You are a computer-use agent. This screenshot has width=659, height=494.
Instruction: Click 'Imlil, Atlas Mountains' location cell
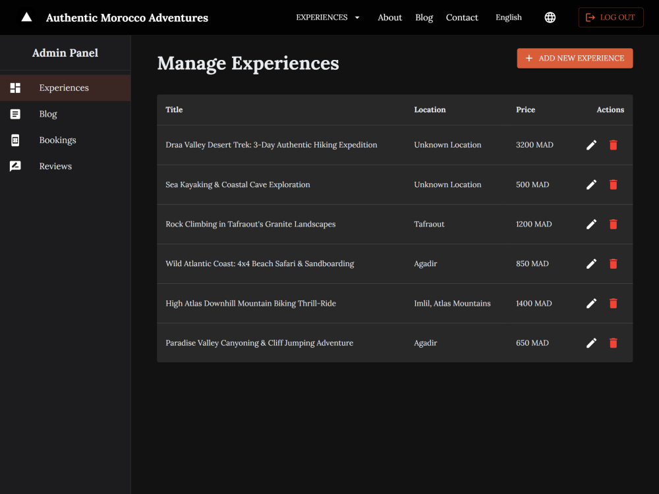452,303
